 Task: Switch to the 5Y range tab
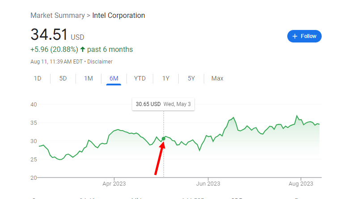191,78
